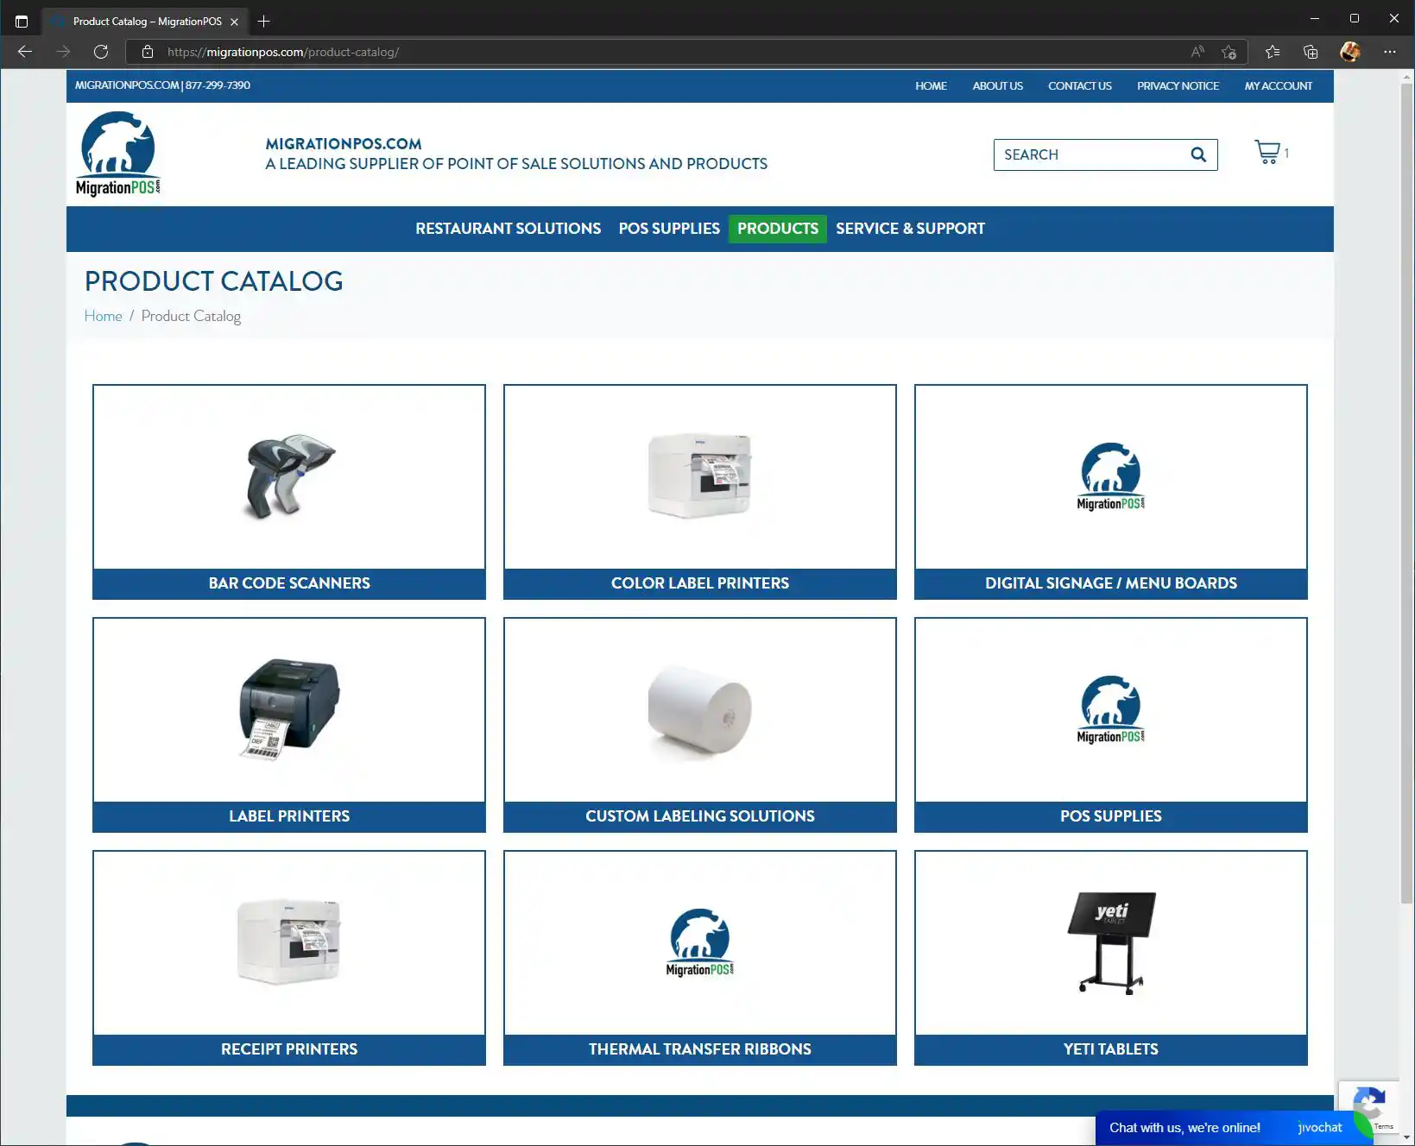Image resolution: width=1415 pixels, height=1146 pixels.
Task: Click the reCAPTCHA badge icon
Action: coord(1368,1105)
